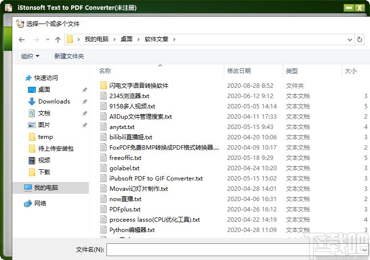370x260 pixels.
Task: Sort by 类型 column header
Action: (291, 71)
